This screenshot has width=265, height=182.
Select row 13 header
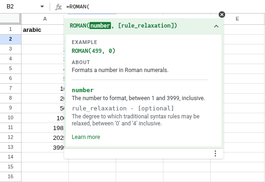[10, 147]
